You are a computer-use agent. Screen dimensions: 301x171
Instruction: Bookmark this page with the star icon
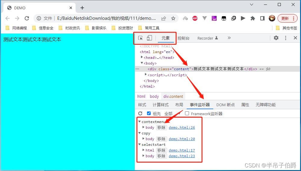pyautogui.click(x=173, y=18)
